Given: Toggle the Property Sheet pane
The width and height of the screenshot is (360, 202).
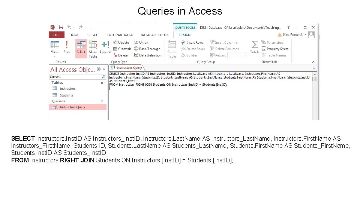Looking at the screenshot, I should (275, 49).
